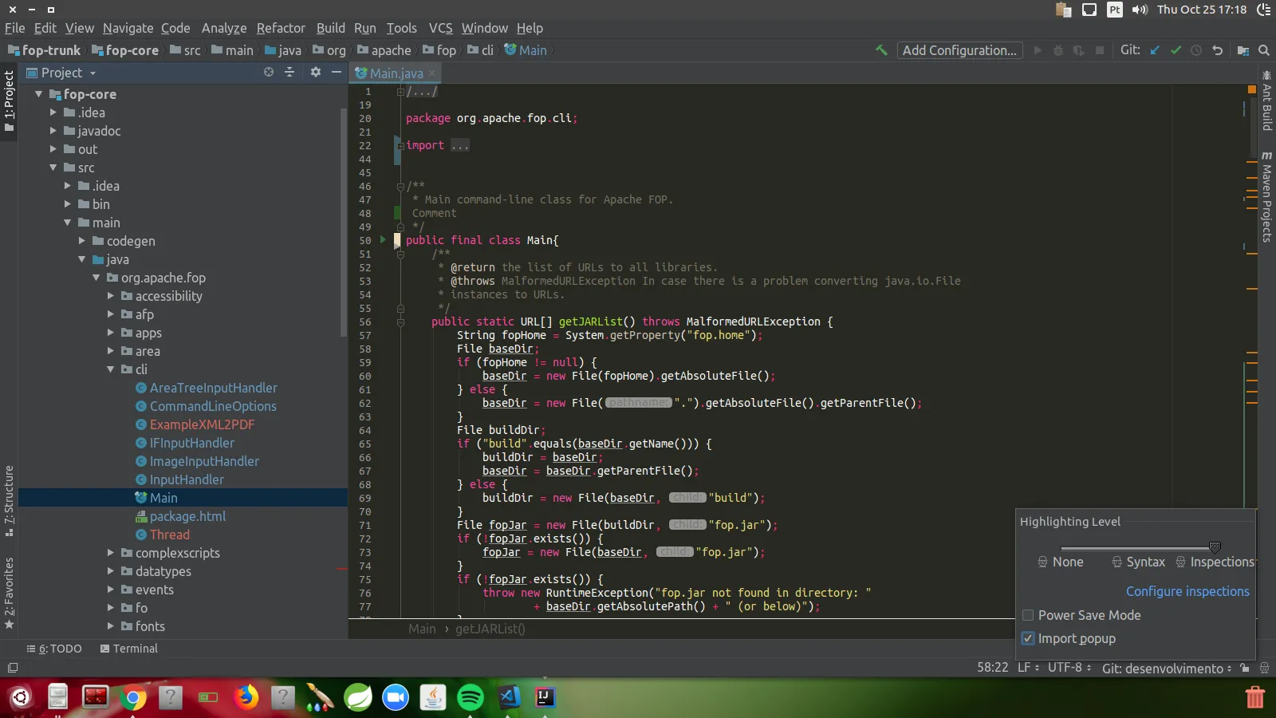The image size is (1276, 718).
Task: Collapse the cli package in tree
Action: pos(111,369)
